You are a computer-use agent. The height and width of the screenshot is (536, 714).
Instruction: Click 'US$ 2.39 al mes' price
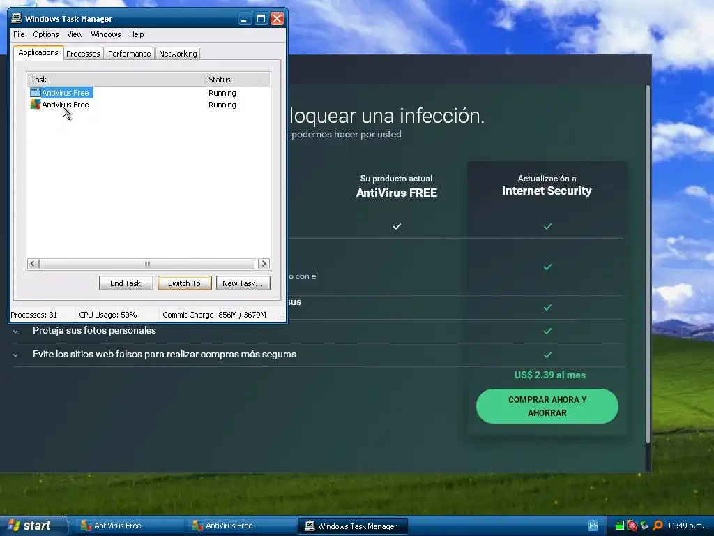(549, 375)
